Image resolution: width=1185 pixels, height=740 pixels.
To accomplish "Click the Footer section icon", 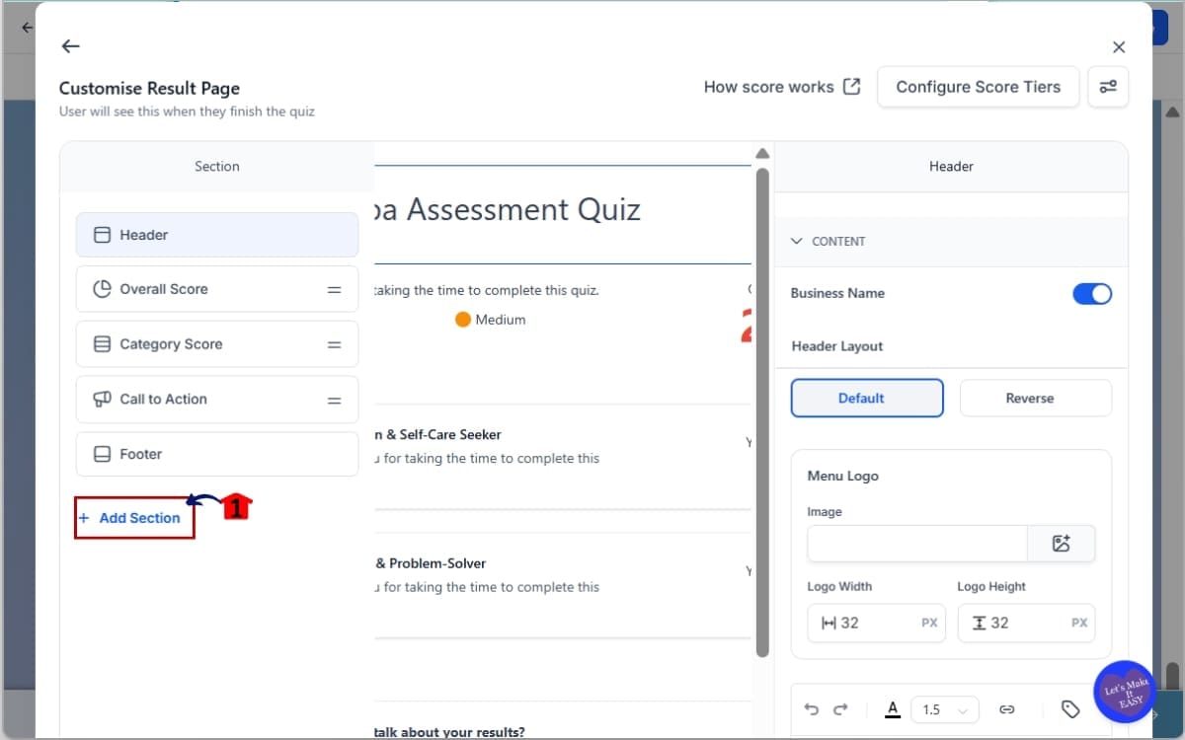I will [102, 454].
